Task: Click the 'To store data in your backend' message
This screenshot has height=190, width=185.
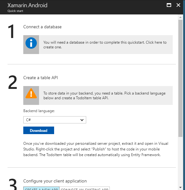Action: pos(98,95)
